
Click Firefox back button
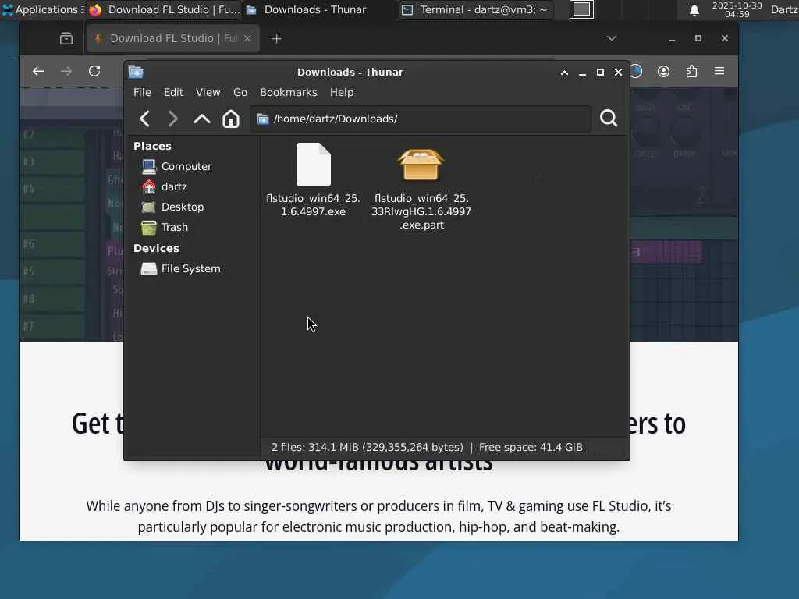[38, 71]
